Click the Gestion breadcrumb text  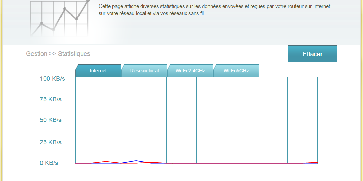36,54
